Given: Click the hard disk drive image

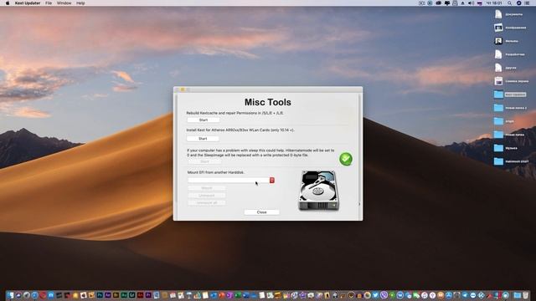Looking at the screenshot, I should pyautogui.click(x=318, y=191).
